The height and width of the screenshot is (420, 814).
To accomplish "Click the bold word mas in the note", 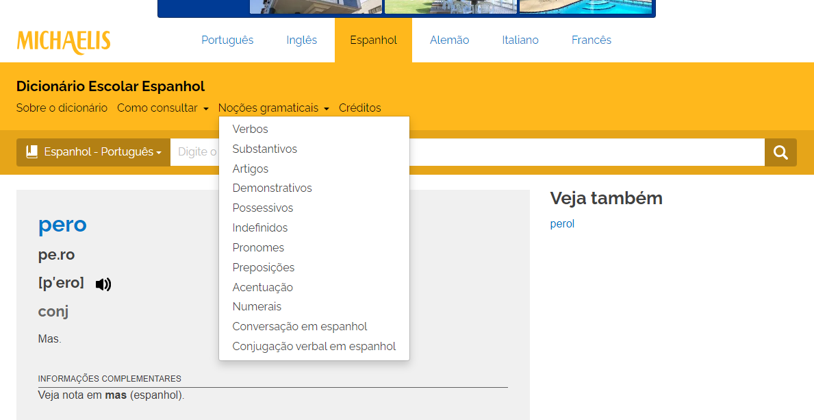I will click(x=116, y=395).
